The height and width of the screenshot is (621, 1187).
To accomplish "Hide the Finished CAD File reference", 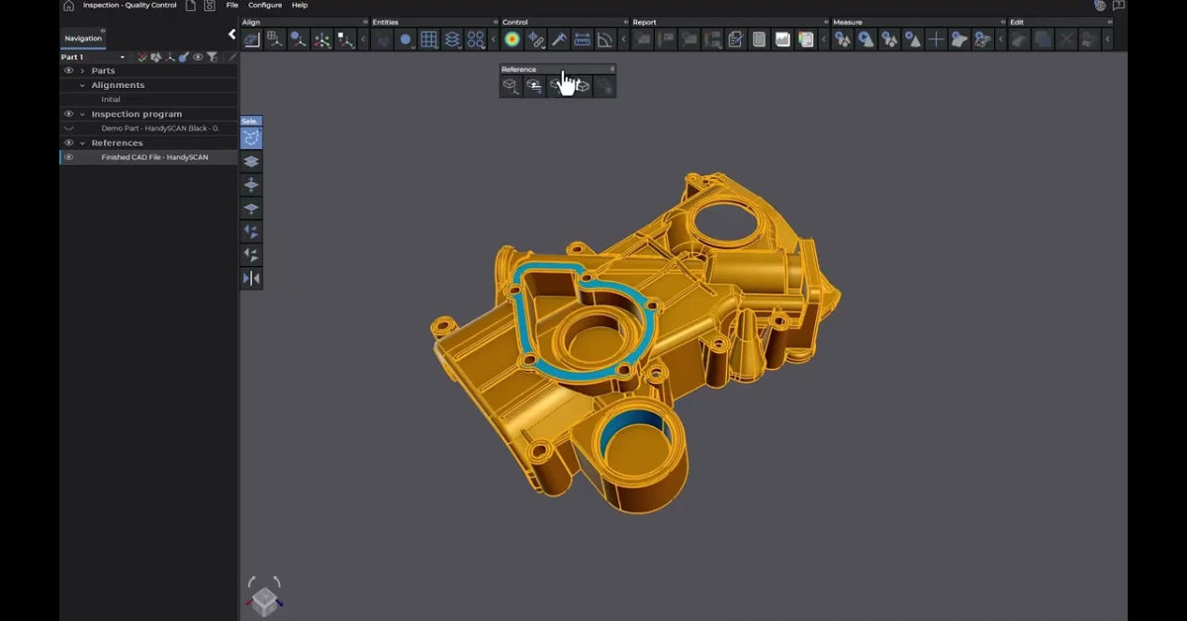I will (x=68, y=157).
